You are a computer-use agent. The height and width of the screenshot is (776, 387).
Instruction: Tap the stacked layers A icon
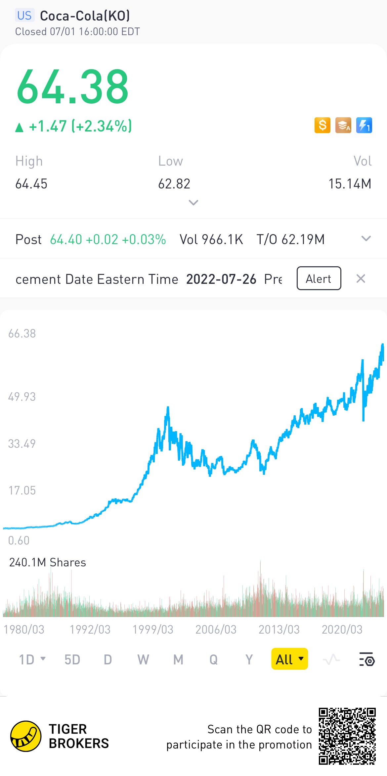coord(343,126)
